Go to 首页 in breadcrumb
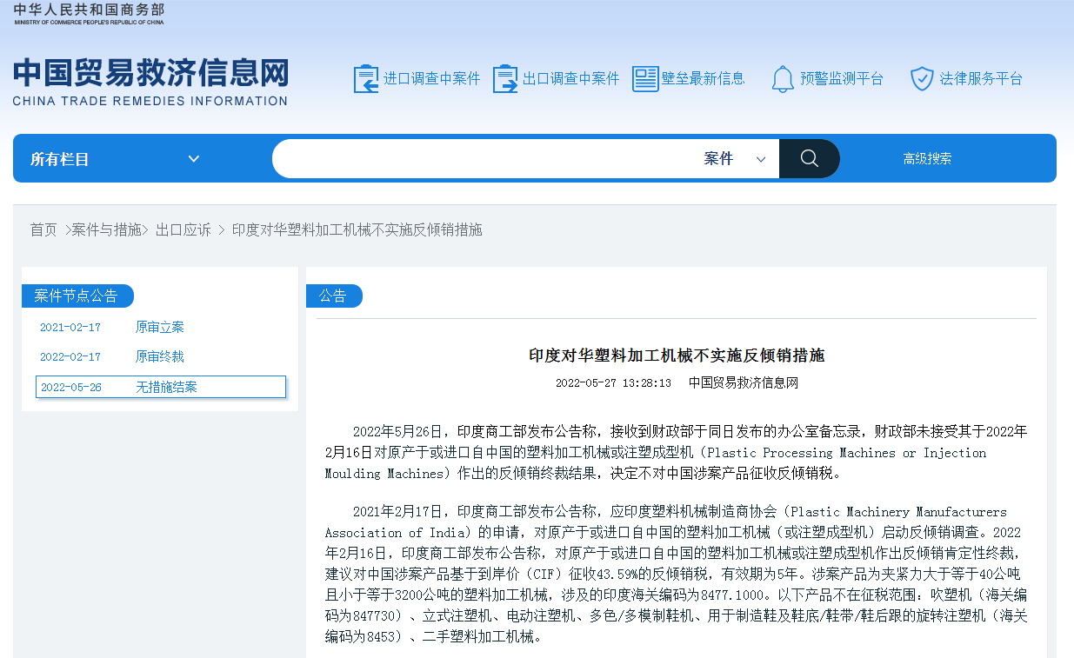1074x658 pixels. tap(43, 230)
